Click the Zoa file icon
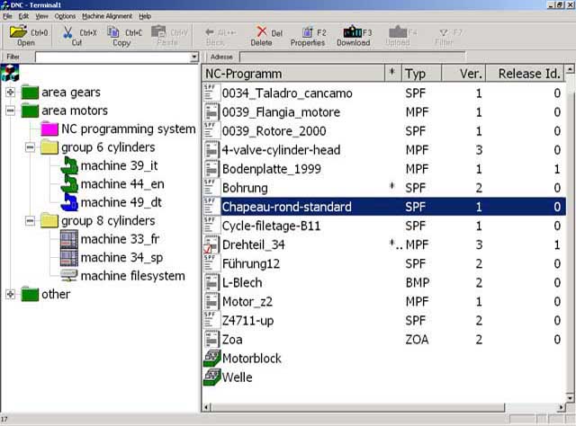Image resolution: width=576 pixels, height=426 pixels. (x=211, y=340)
